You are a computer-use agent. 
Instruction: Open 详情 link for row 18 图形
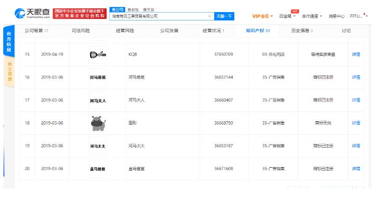pos(356,123)
